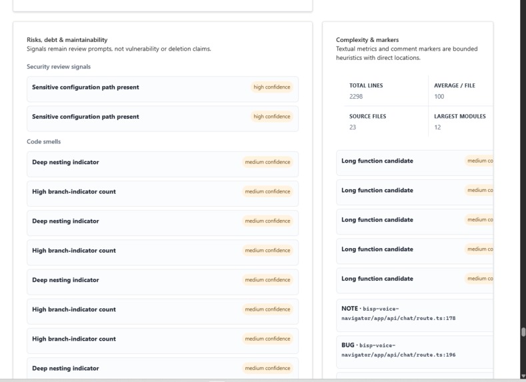
Task: Click the scrollbar down arrow
Action: coord(523,376)
